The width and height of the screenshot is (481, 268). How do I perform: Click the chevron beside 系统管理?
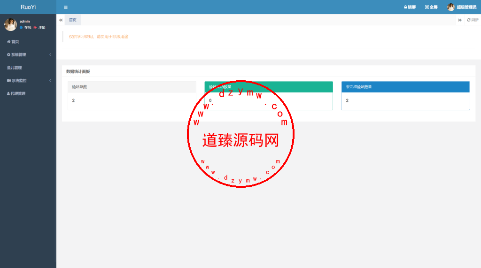coord(50,54)
